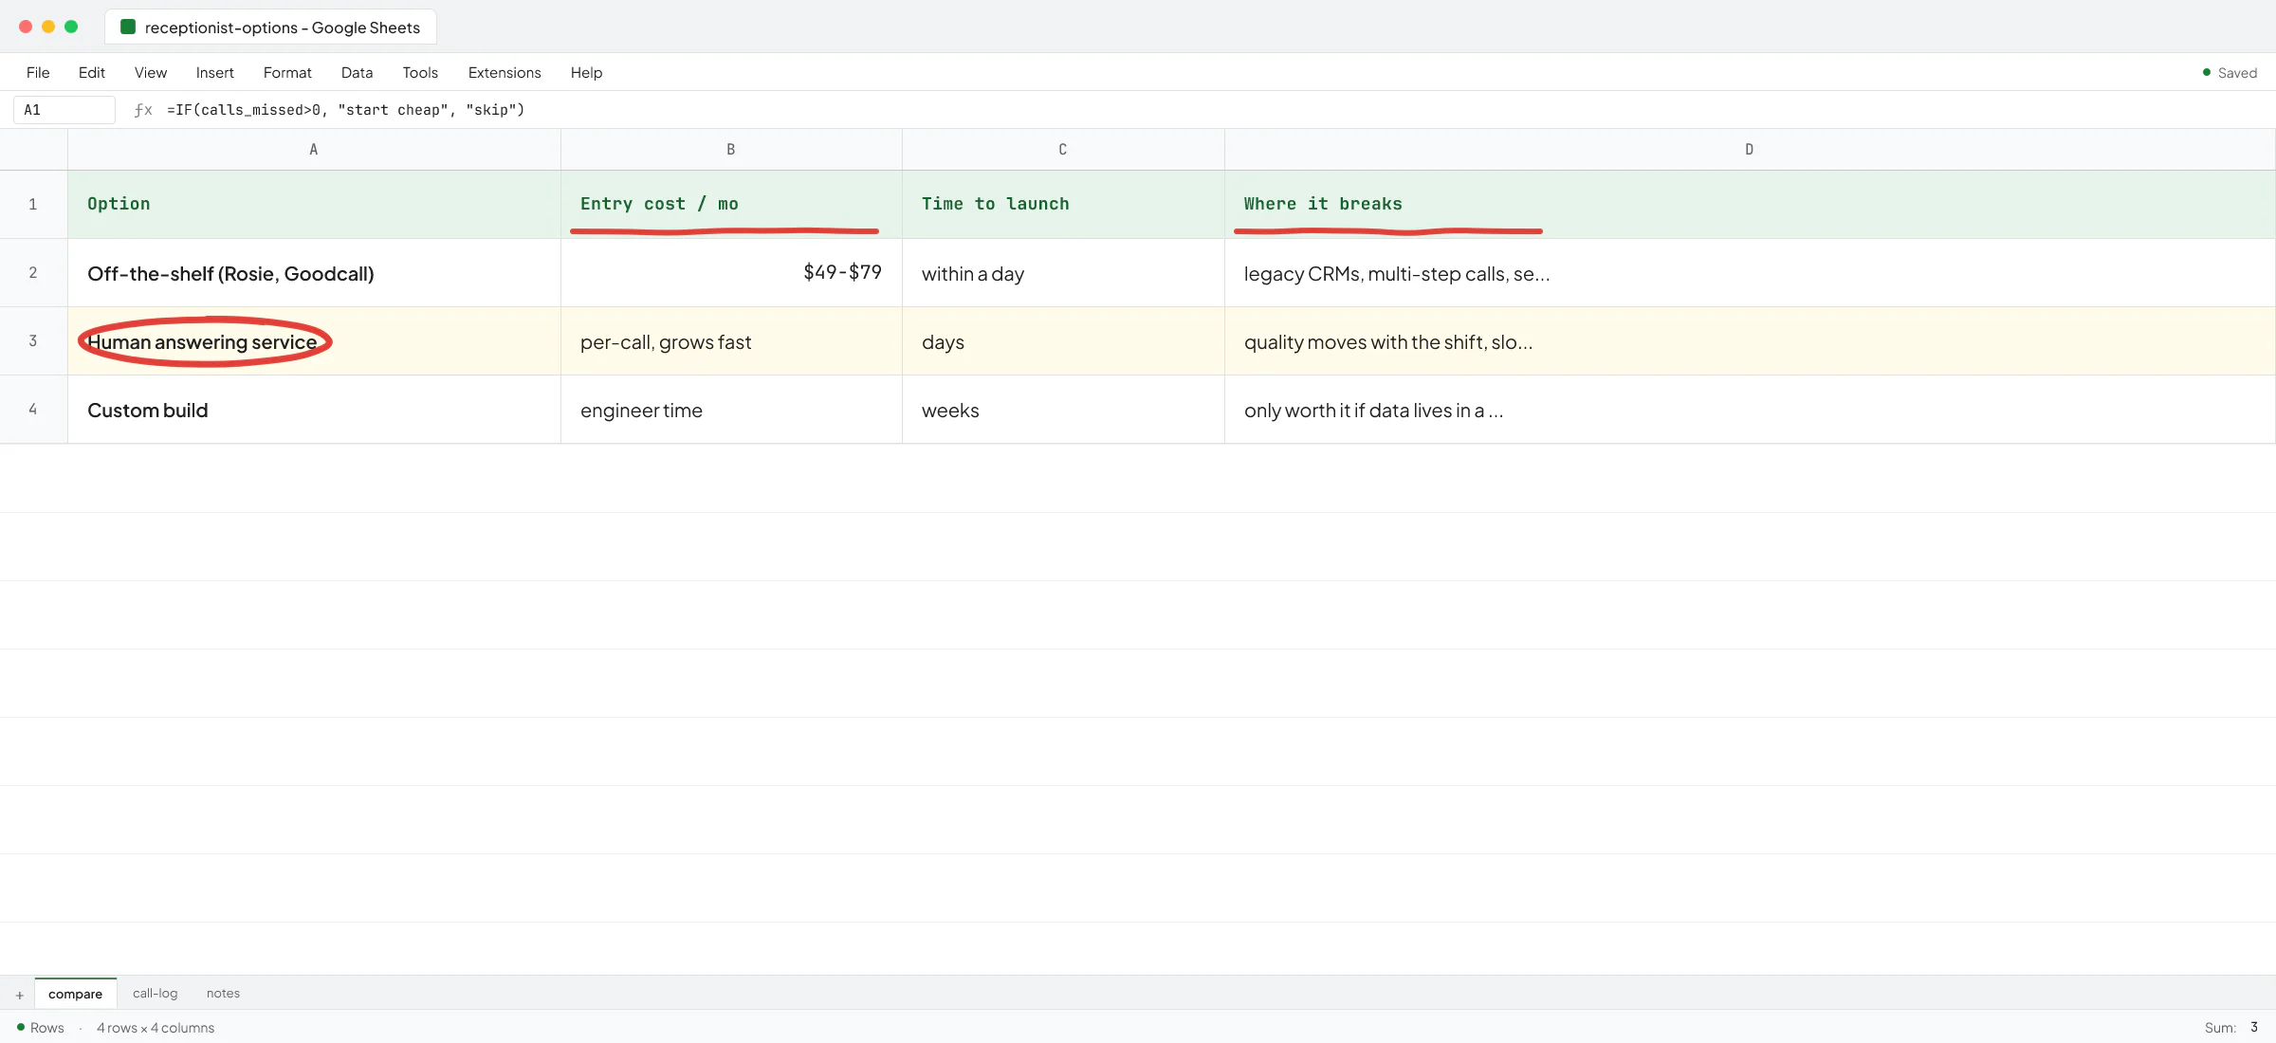Select the 'quality moves with the shift' cell
The image size is (2276, 1043).
(x=1750, y=341)
